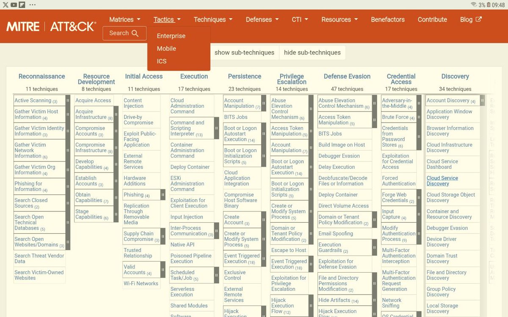Open Email Spoofing technique
The height and width of the screenshot is (317, 508).
(336, 234)
